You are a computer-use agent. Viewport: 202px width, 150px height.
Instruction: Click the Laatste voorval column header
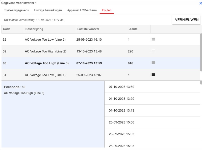coord(88,29)
